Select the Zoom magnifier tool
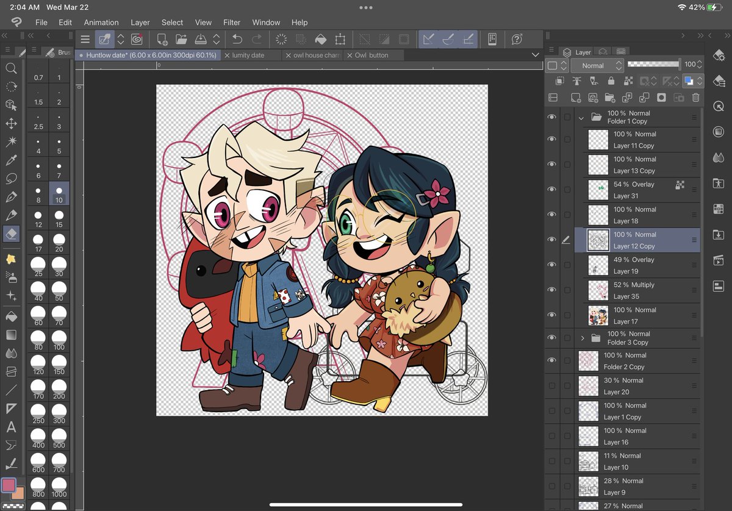732x511 pixels. 11,68
